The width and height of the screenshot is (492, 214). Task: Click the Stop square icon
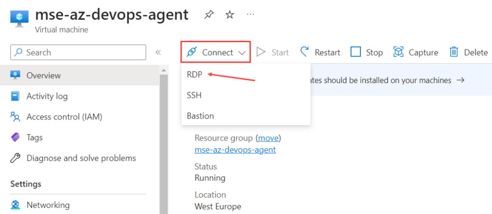click(x=356, y=52)
